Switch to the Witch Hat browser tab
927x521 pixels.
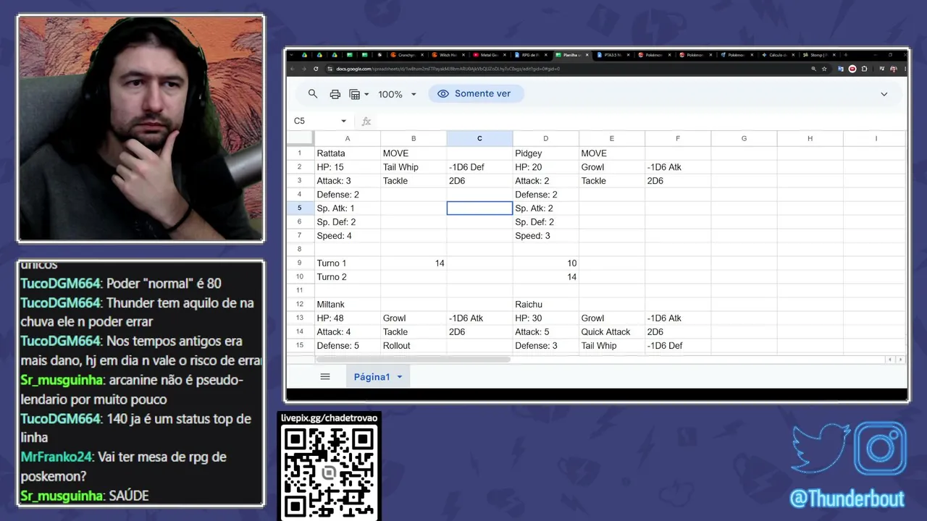click(x=448, y=55)
